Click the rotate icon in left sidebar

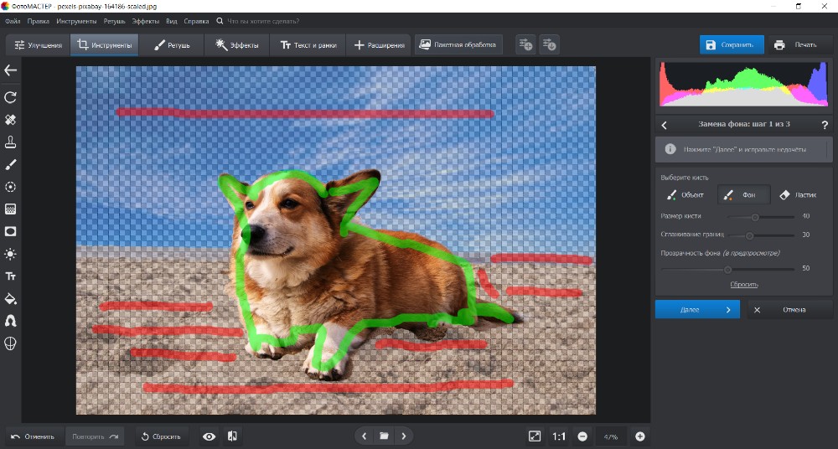click(11, 97)
